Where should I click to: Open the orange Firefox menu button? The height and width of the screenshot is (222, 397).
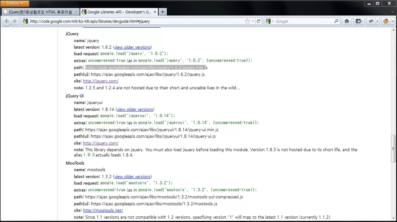14,3
